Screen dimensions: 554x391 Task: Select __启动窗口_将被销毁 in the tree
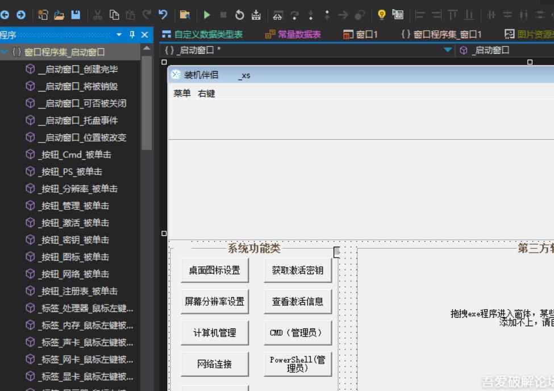[78, 86]
